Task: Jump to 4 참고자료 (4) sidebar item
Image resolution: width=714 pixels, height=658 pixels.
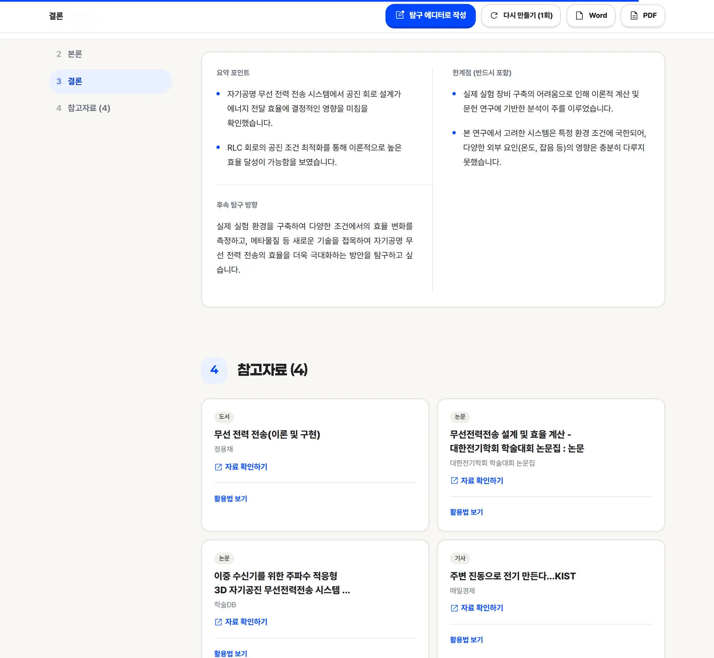Action: coord(110,108)
